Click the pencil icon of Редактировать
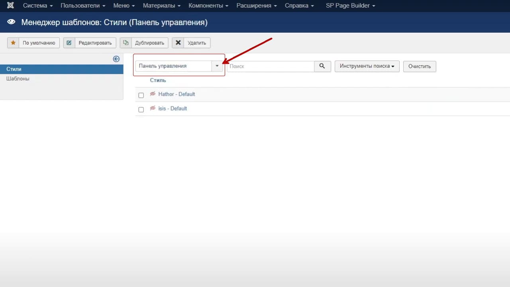Viewport: 510px width, 287px height. (x=69, y=43)
